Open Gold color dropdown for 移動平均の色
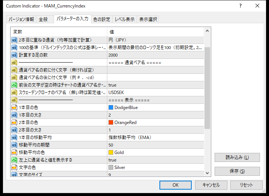This screenshot has width=269, height=196. click(156, 152)
